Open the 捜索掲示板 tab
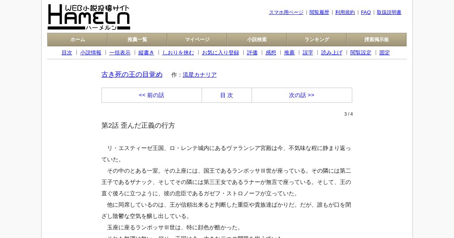This screenshot has width=454, height=238. [376, 40]
